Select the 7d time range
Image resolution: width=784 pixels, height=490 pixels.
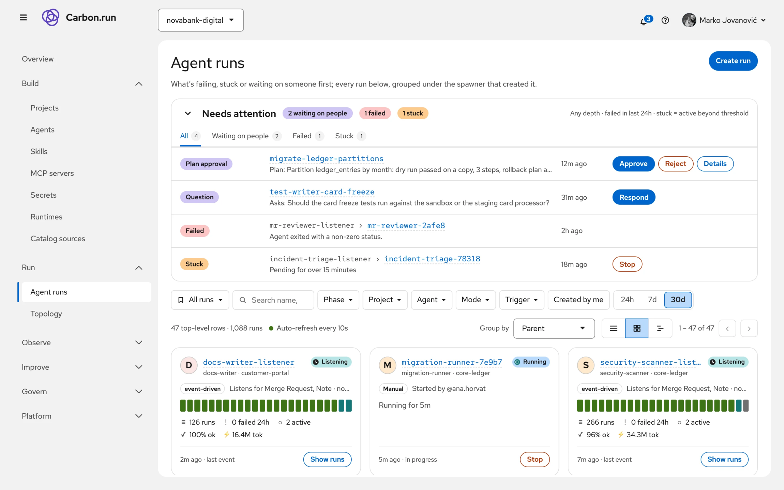[652, 300]
